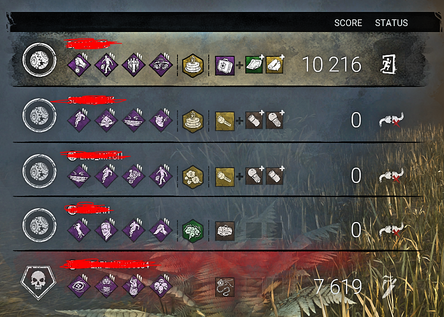Click the SCORE column header
The height and width of the screenshot is (317, 444).
tap(348, 23)
